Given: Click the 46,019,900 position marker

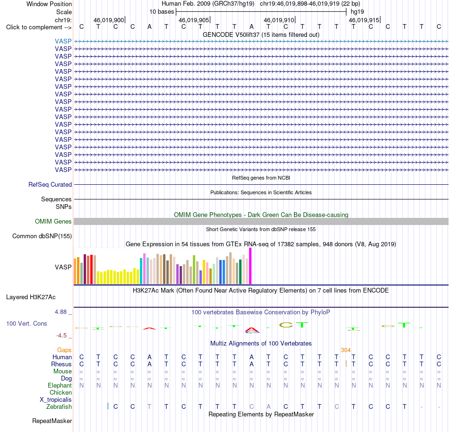Looking at the screenshot, I should coord(109,20).
